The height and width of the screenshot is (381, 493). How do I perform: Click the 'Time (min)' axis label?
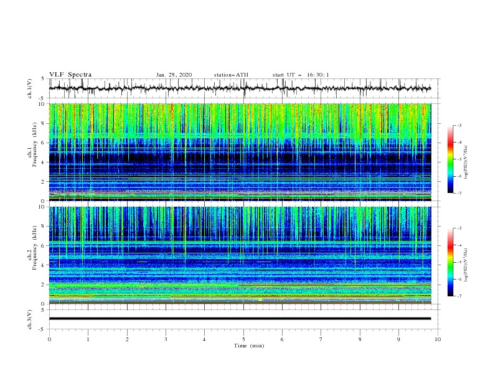tap(249, 346)
